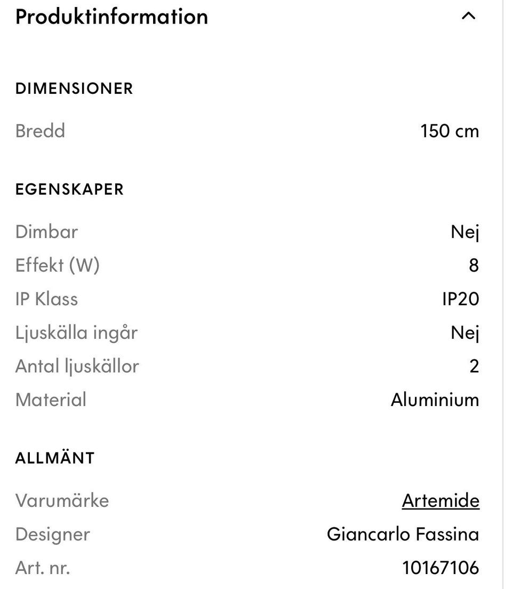Click the Antal ljuskällor label
512x589 pixels.
click(77, 366)
